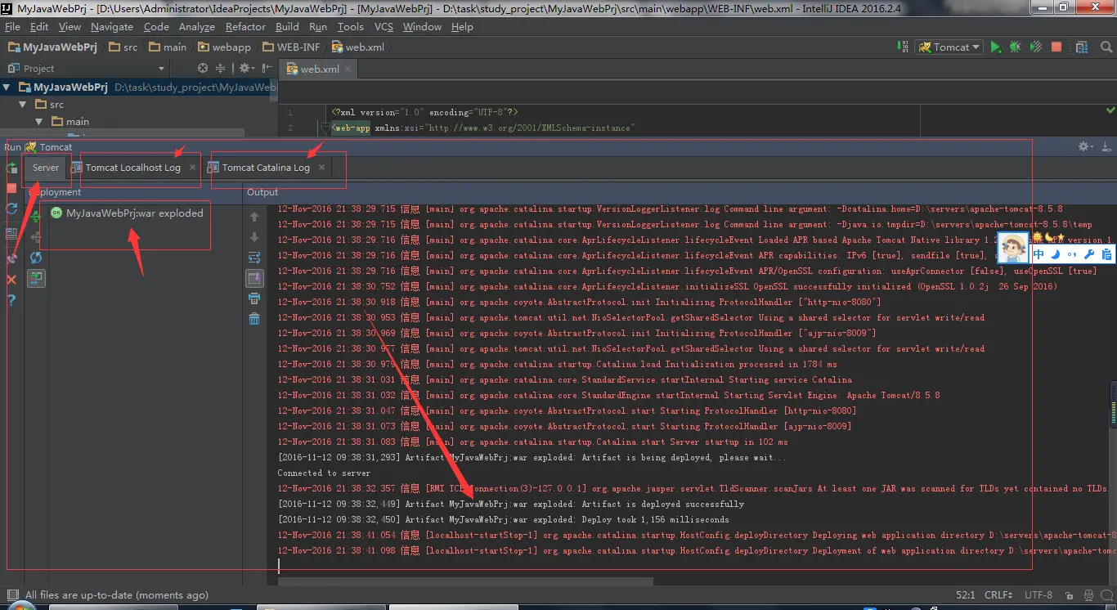Switch to Tomcat Localhost Log tab
The image size is (1117, 610).
pos(133,168)
